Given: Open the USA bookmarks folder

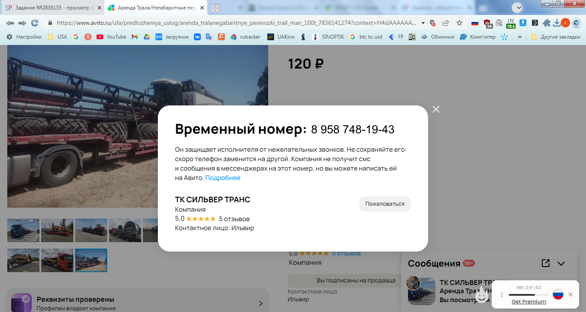Looking at the screenshot, I should click(57, 37).
